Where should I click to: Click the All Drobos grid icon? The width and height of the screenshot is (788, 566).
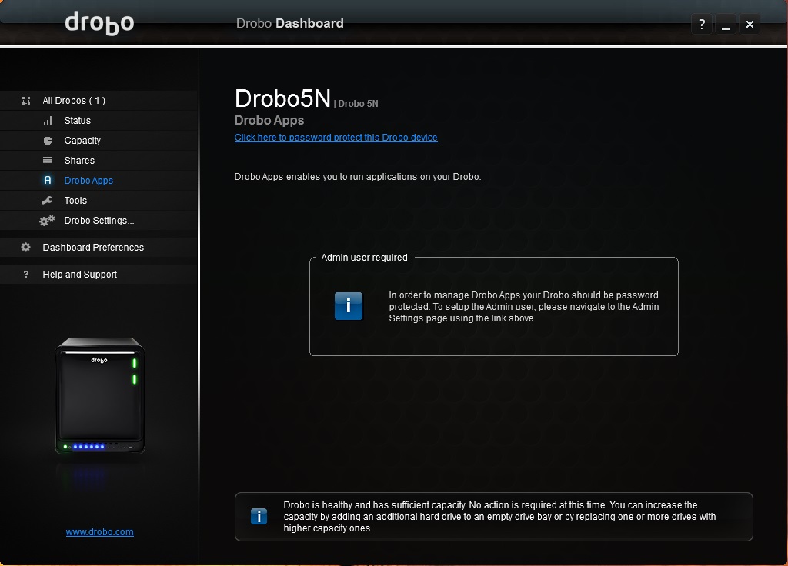tap(26, 101)
